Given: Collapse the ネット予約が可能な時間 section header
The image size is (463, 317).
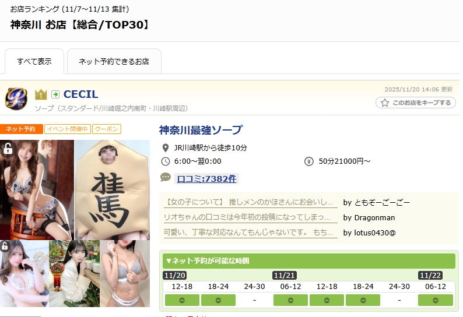Looking at the screenshot, I should [x=309, y=261].
